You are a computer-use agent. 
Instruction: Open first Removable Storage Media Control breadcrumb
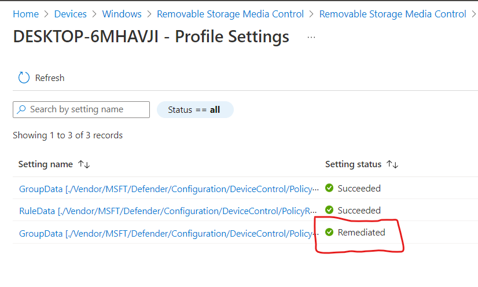(x=230, y=14)
